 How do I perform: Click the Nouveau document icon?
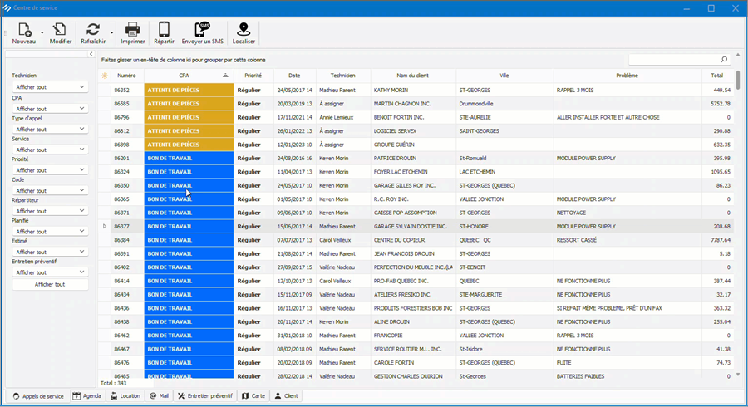24,30
